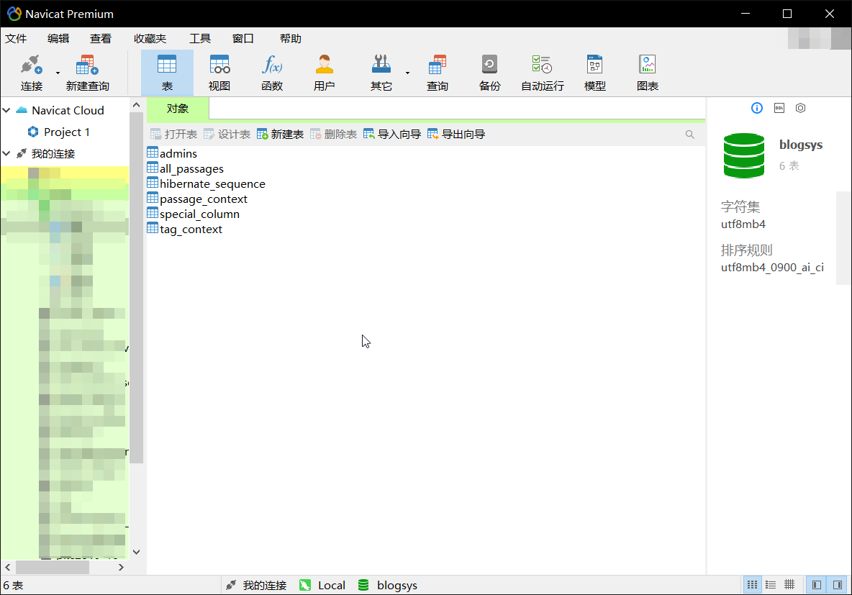Click the sidebar scroll down arrow

pos(137,552)
